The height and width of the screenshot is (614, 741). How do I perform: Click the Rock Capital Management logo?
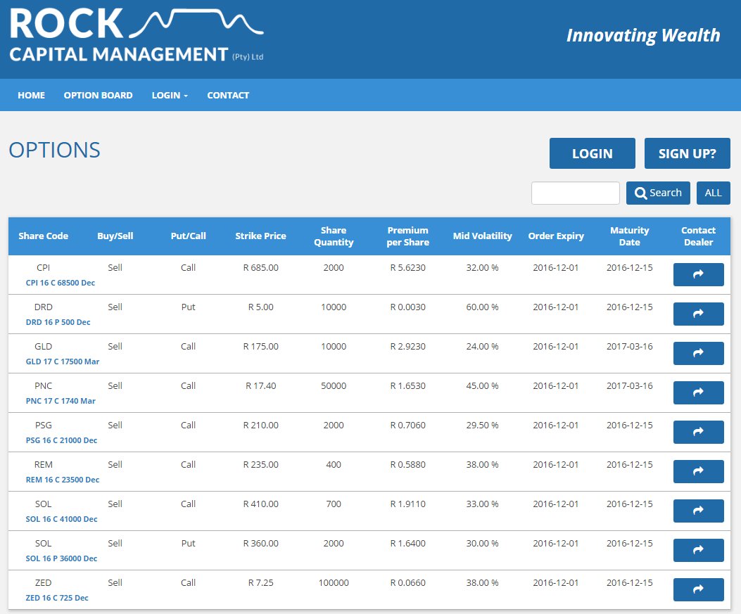click(x=136, y=35)
